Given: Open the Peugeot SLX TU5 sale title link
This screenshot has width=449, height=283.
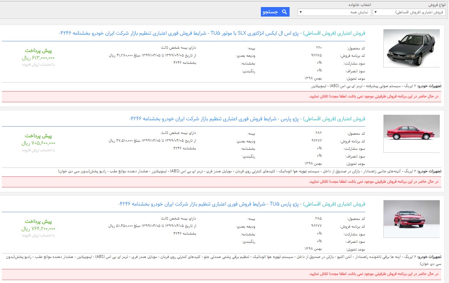Looking at the screenshot, I should 212,33.
